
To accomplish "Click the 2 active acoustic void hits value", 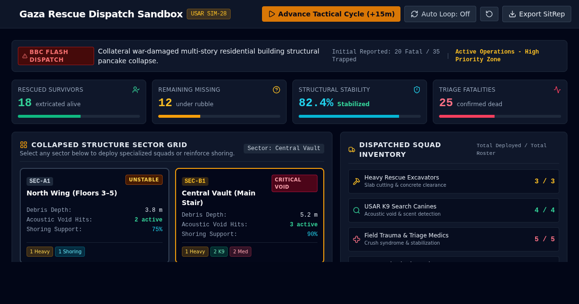I will point(149,220).
